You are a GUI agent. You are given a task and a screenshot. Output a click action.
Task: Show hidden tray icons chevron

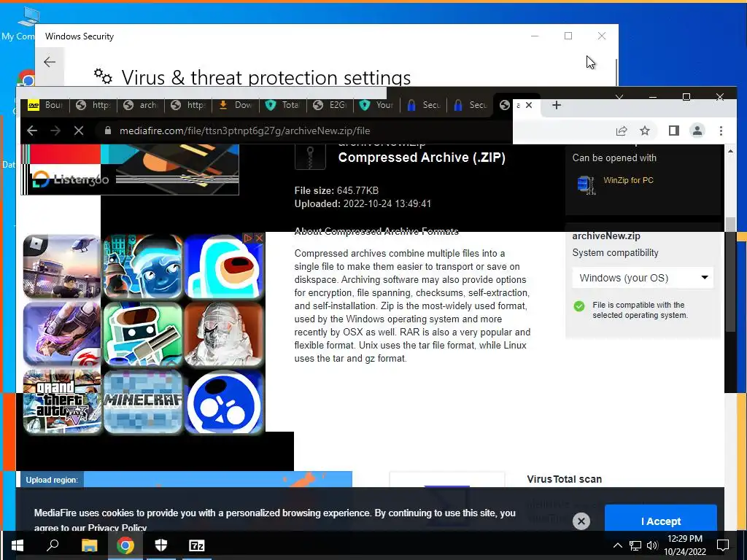coord(617,545)
